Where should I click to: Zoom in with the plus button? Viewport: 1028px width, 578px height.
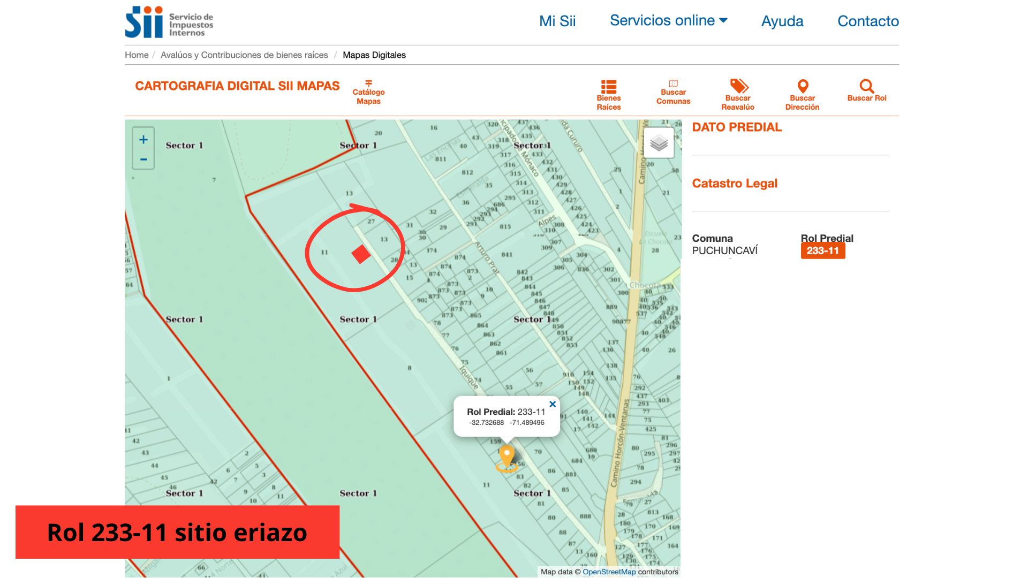143,140
